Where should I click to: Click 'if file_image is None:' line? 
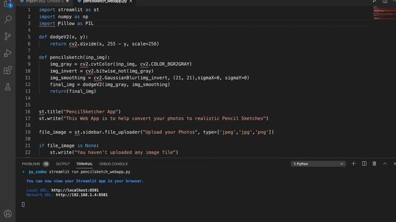(69, 146)
